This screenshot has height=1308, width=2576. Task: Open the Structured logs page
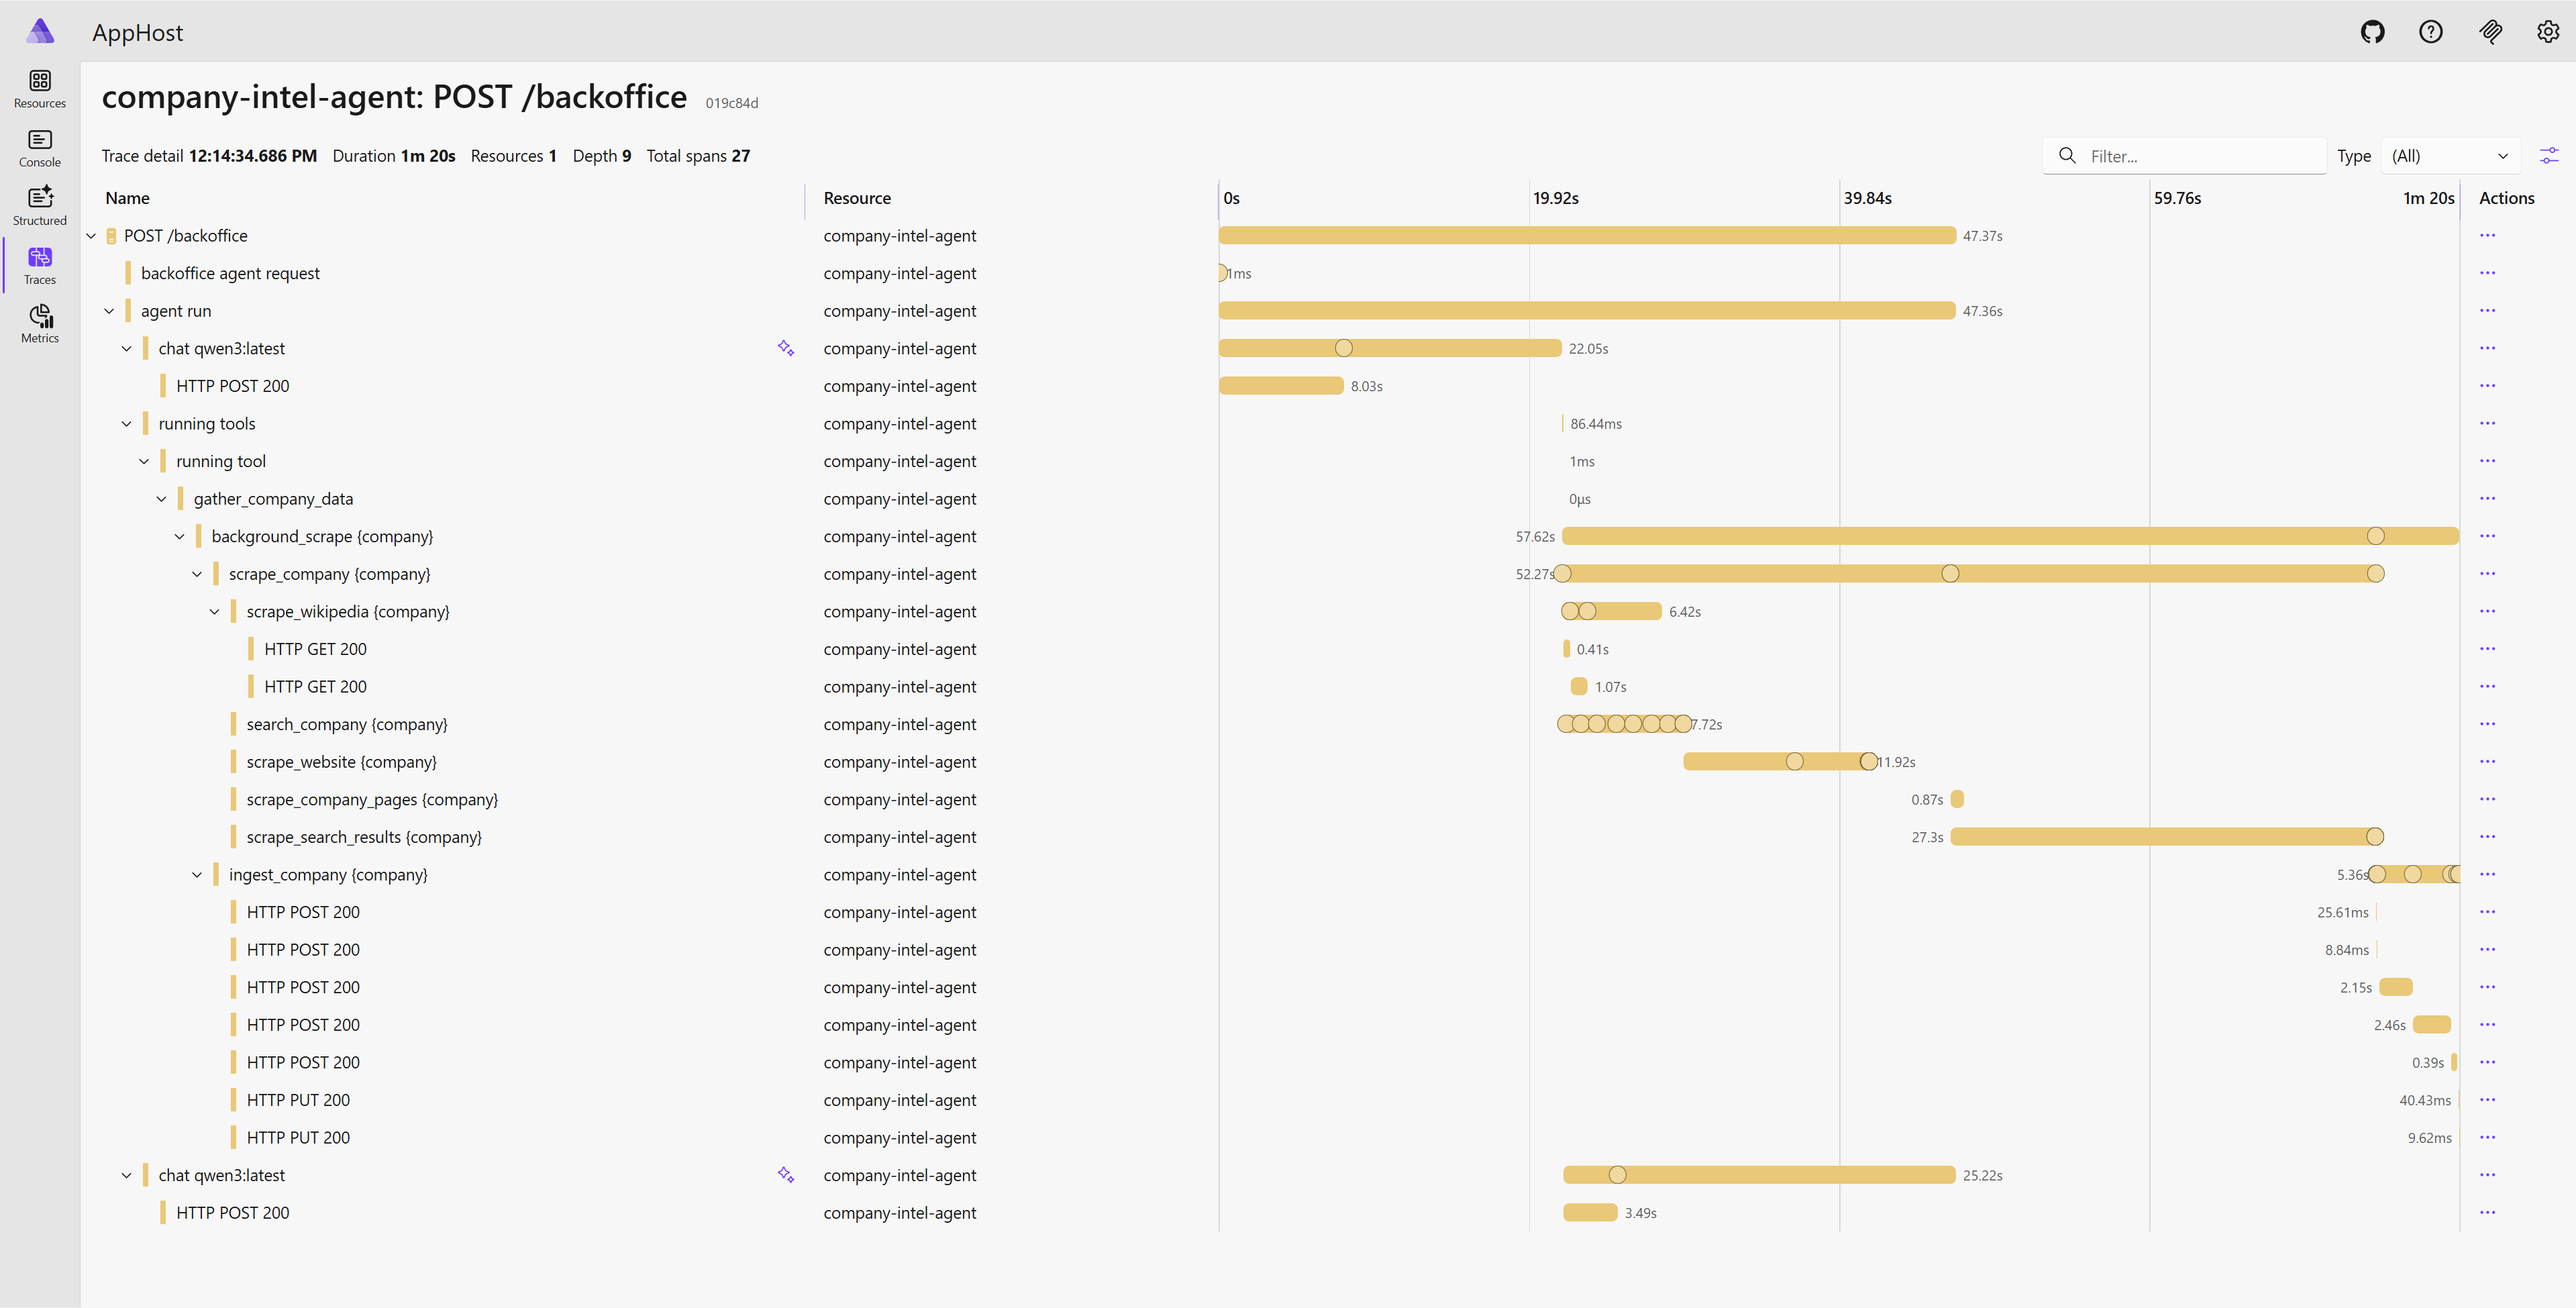point(40,206)
